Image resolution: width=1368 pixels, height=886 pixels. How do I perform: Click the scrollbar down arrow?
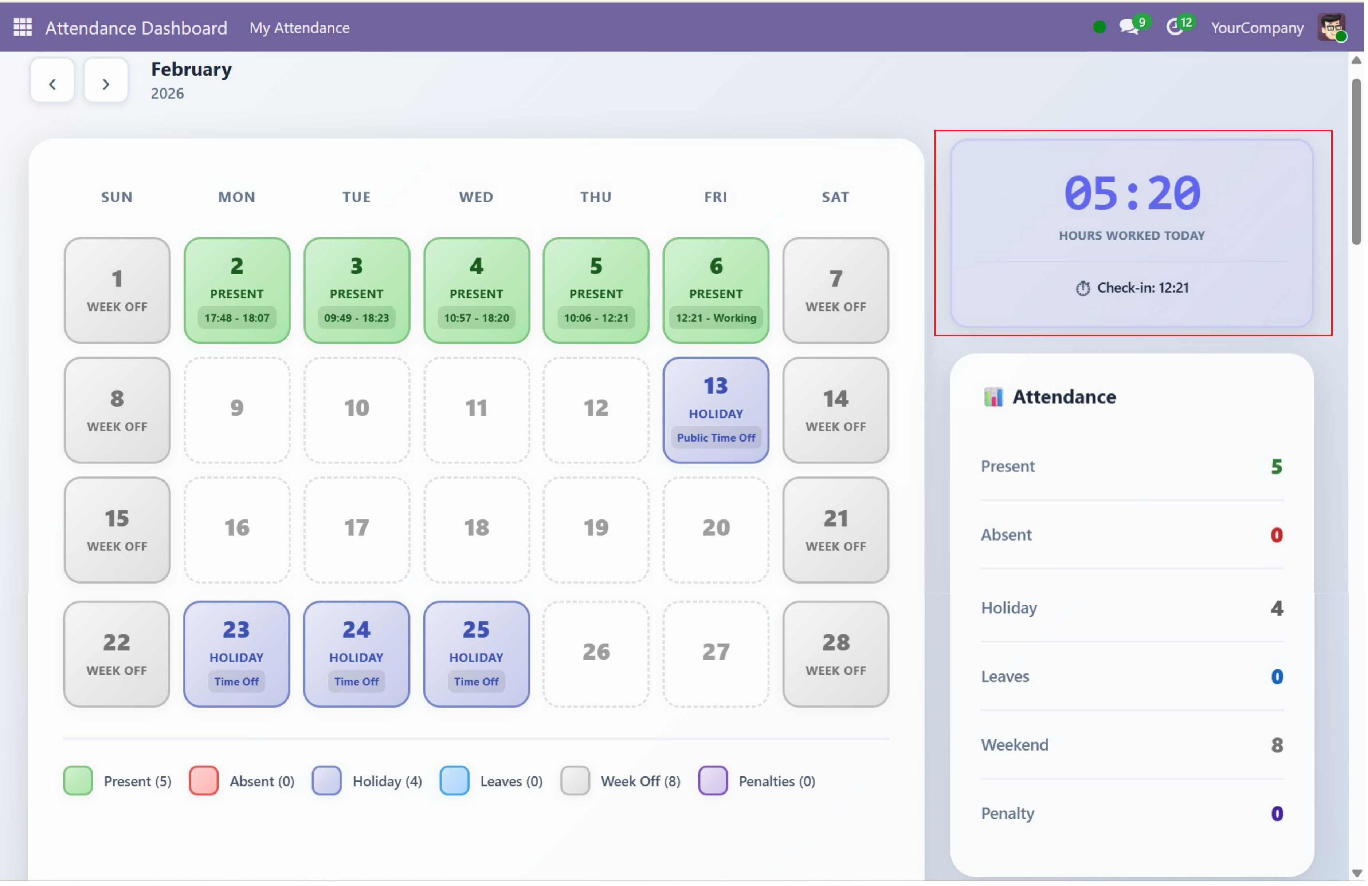point(1356,873)
